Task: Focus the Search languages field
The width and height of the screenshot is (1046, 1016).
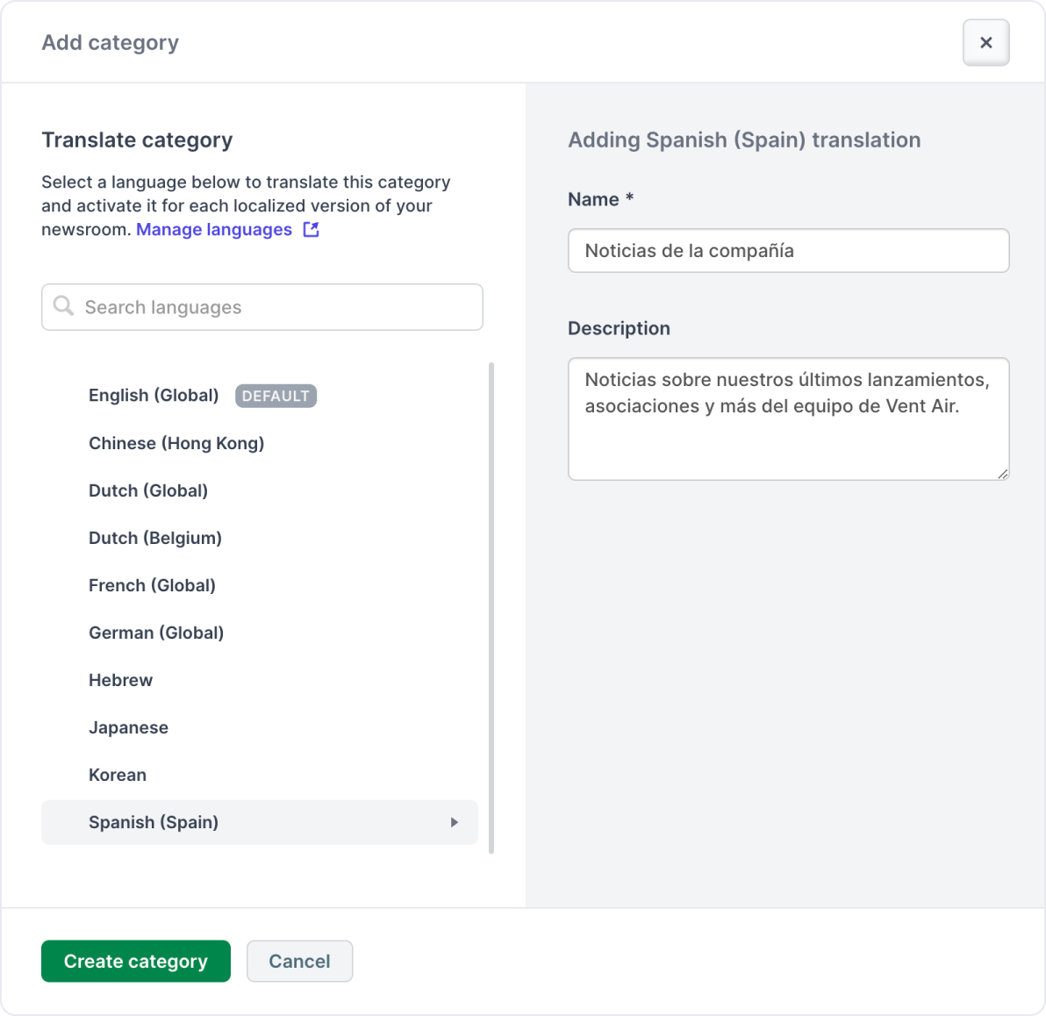Action: tap(262, 307)
